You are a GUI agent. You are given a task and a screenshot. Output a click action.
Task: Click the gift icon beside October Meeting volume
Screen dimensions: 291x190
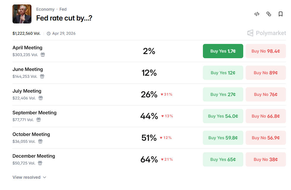[40, 141]
